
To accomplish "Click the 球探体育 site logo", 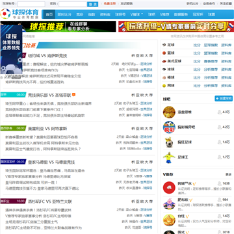I will point(19,14).
